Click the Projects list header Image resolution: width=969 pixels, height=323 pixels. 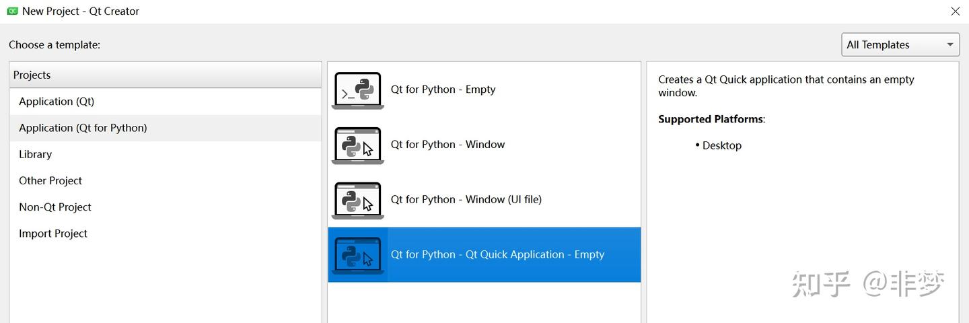pos(166,75)
